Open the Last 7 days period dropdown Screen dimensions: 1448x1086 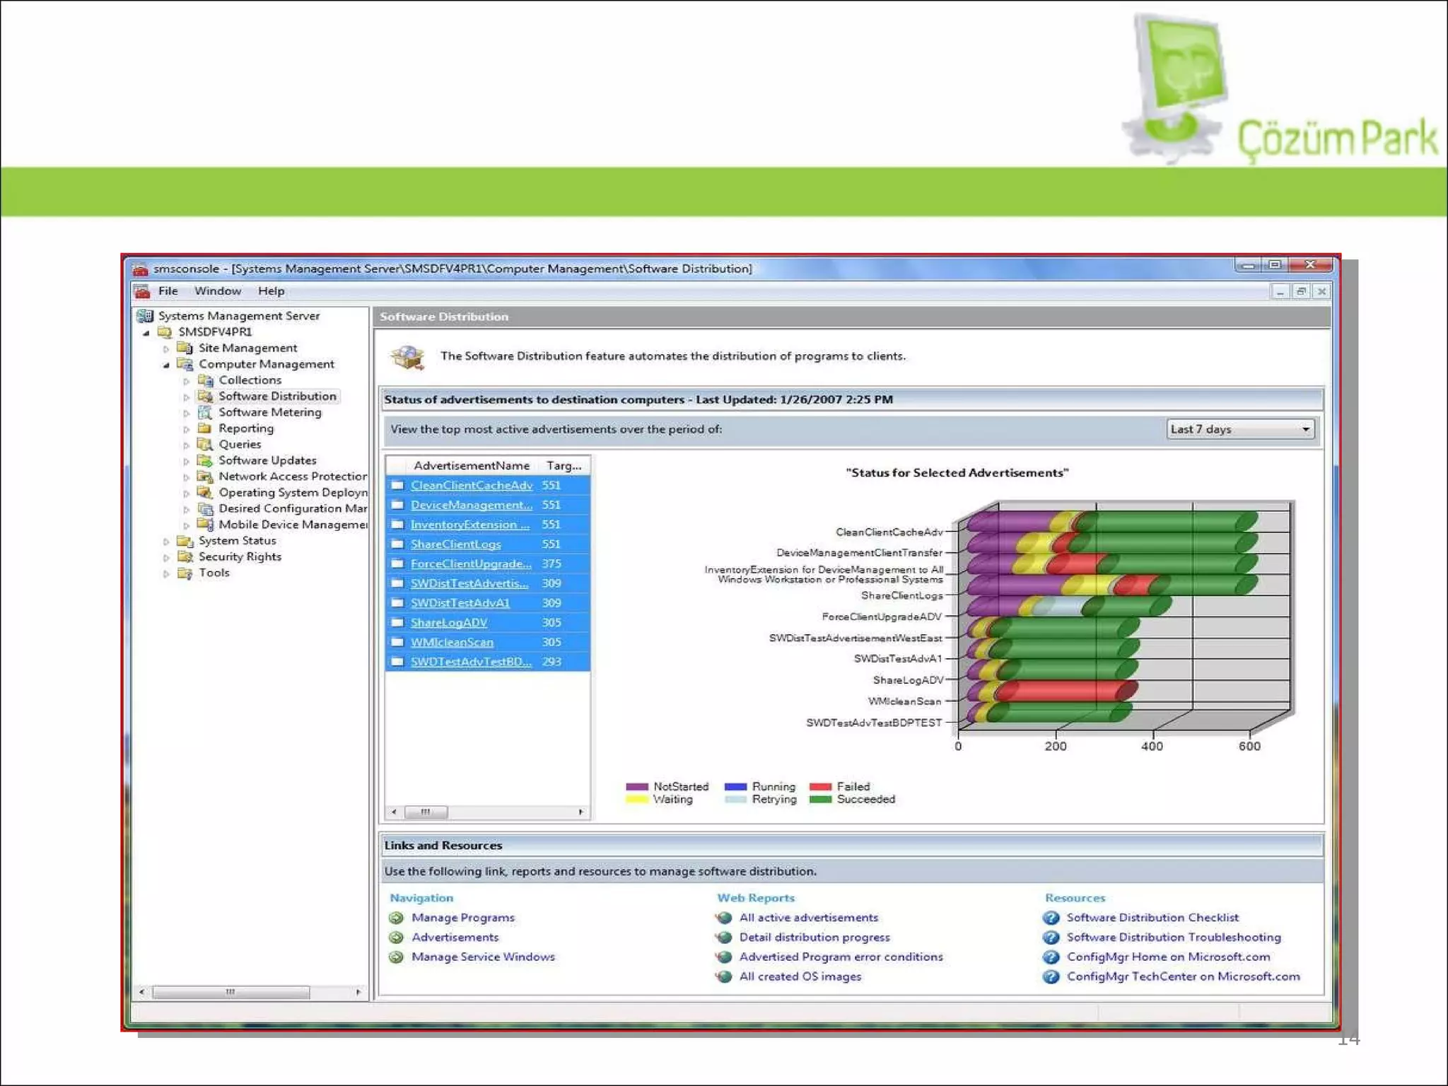1305,429
